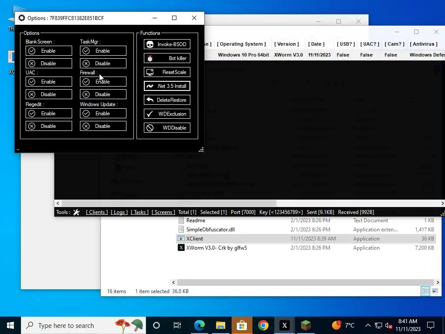
Task: Enable BlankScreen option
Action: (x=49, y=51)
